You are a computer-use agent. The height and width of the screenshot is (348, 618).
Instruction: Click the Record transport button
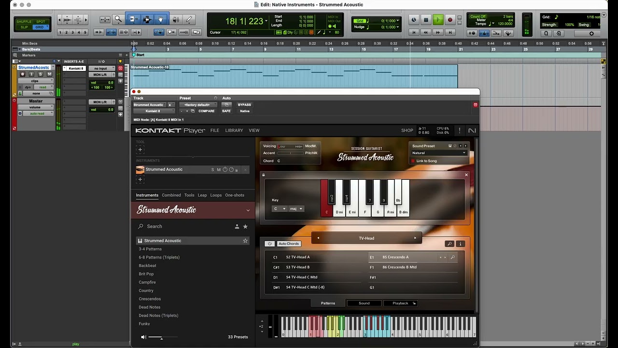tap(450, 20)
